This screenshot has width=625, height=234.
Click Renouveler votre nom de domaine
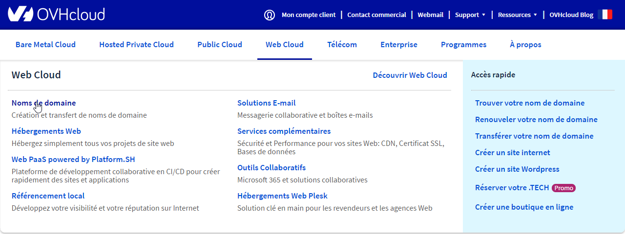[x=536, y=120]
